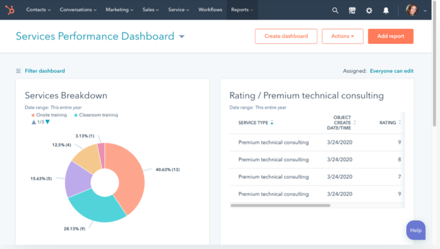Click the HubSpot sprocket logo
The height and width of the screenshot is (249, 440).
click(x=11, y=10)
